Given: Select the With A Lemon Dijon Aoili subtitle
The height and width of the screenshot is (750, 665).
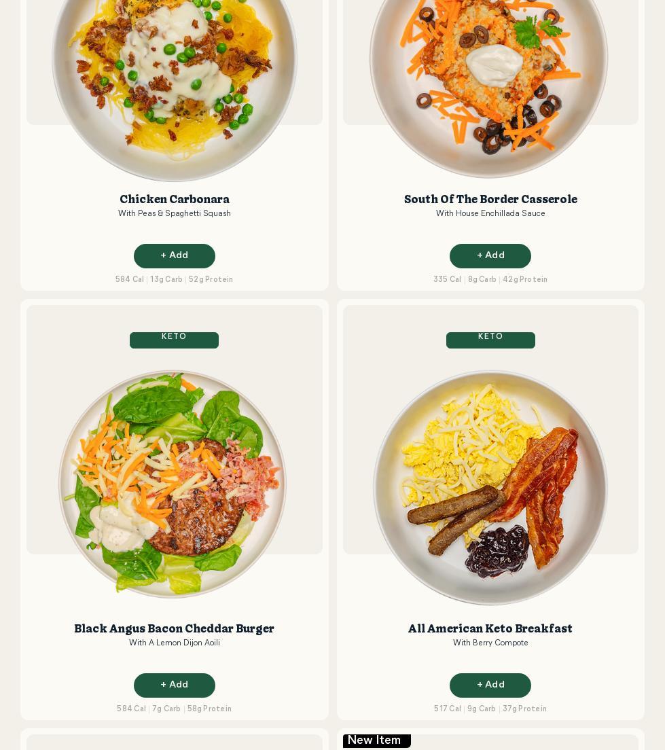Looking at the screenshot, I should tap(174, 643).
